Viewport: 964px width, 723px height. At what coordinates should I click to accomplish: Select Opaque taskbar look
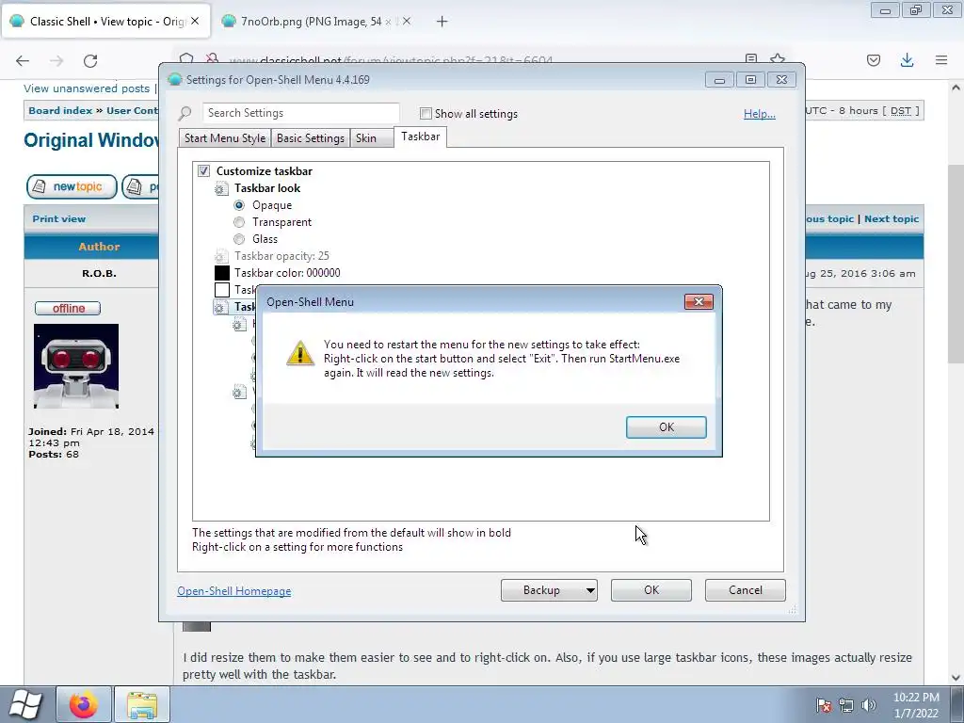click(239, 205)
